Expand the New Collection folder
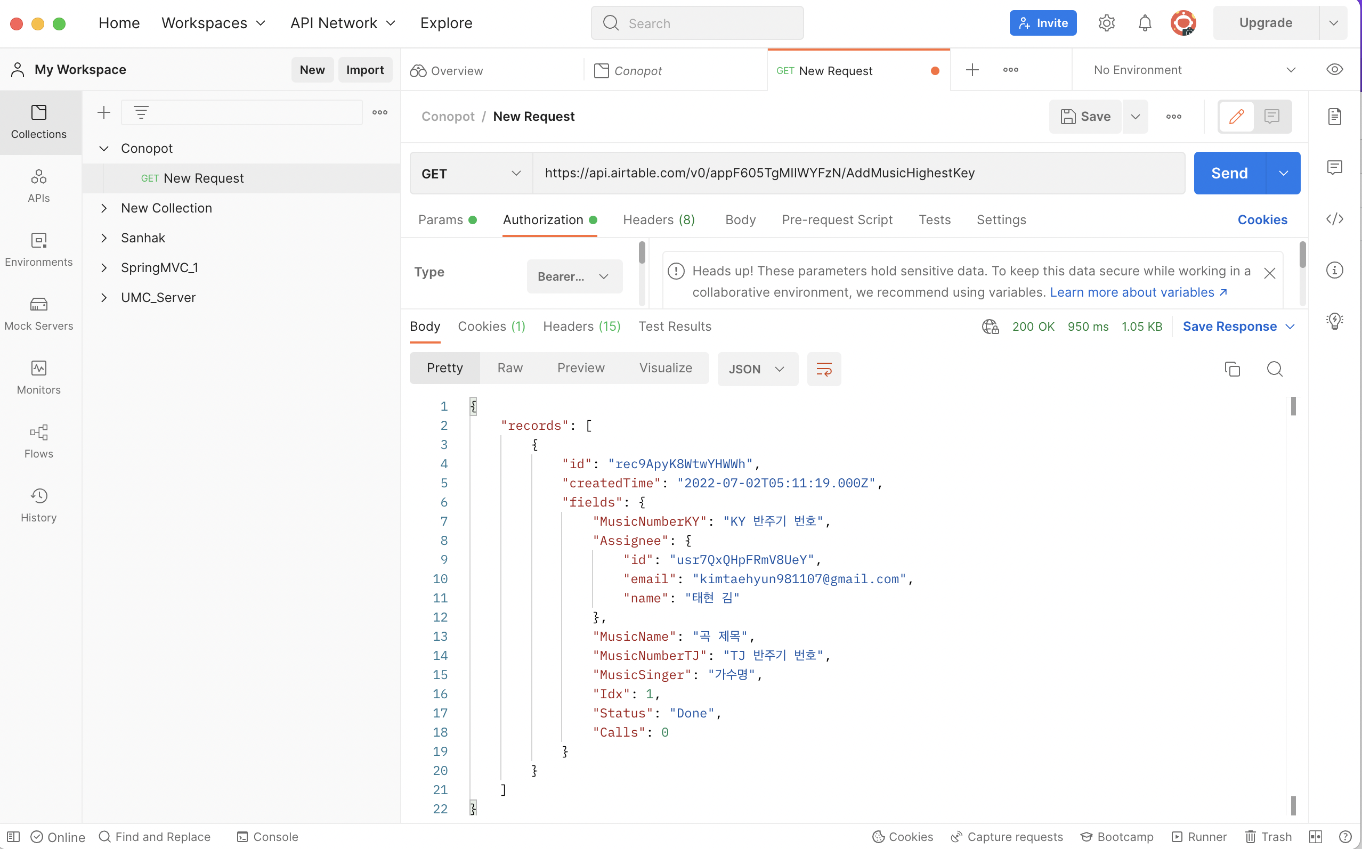 click(x=103, y=208)
